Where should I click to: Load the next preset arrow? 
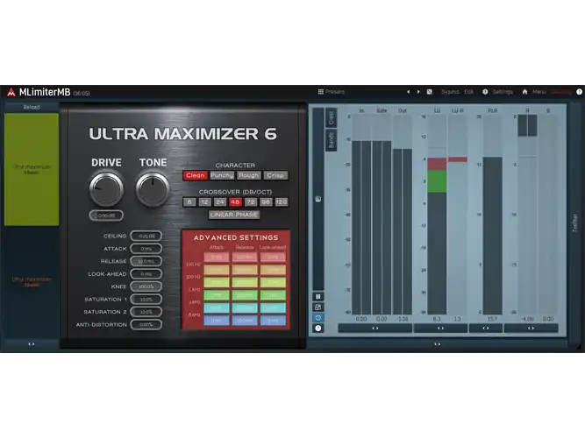pos(418,92)
